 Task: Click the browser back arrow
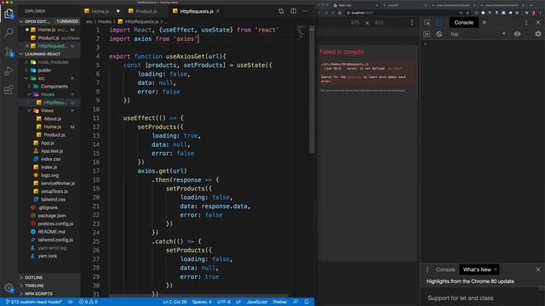pos(319,13)
